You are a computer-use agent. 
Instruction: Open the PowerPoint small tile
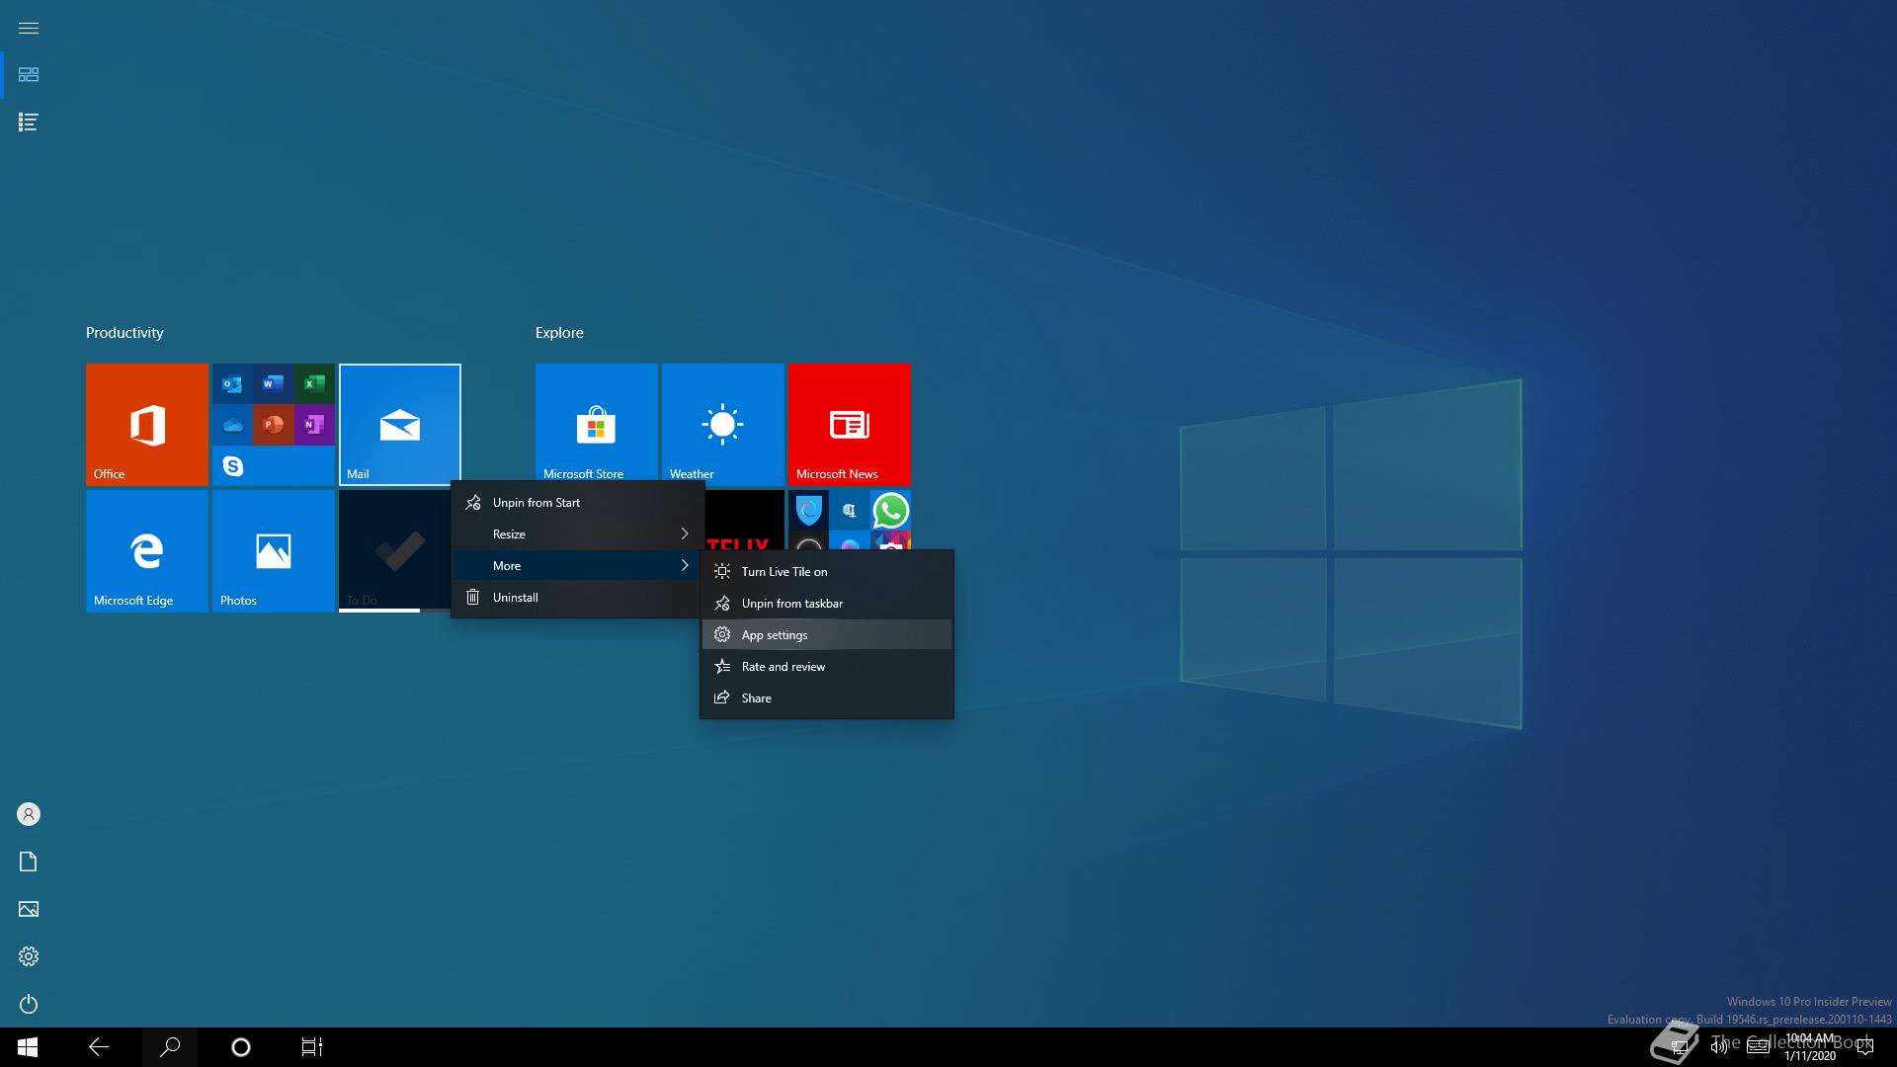(274, 425)
